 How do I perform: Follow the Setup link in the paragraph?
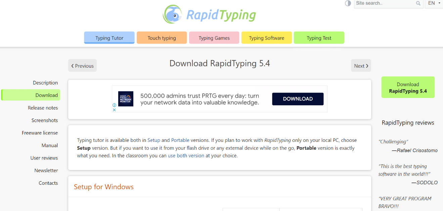pos(154,140)
